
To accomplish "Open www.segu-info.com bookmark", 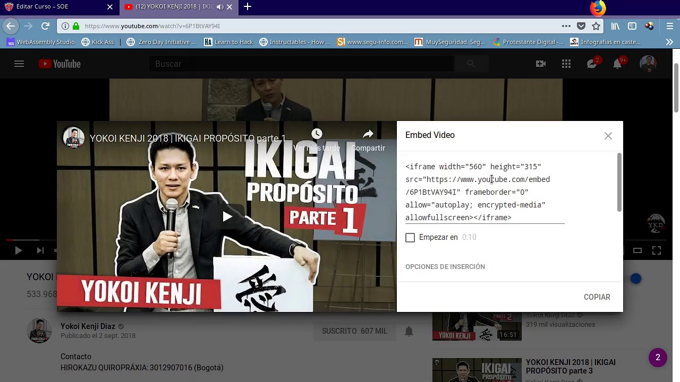I will (x=372, y=42).
